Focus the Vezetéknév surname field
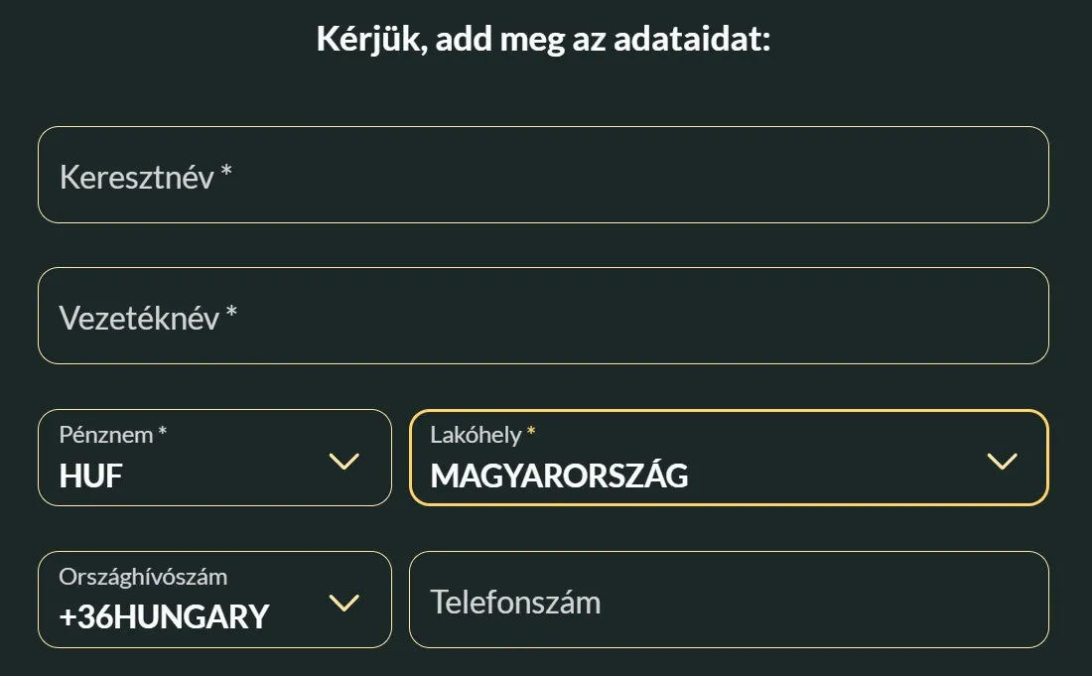This screenshot has width=1092, height=676. [543, 316]
